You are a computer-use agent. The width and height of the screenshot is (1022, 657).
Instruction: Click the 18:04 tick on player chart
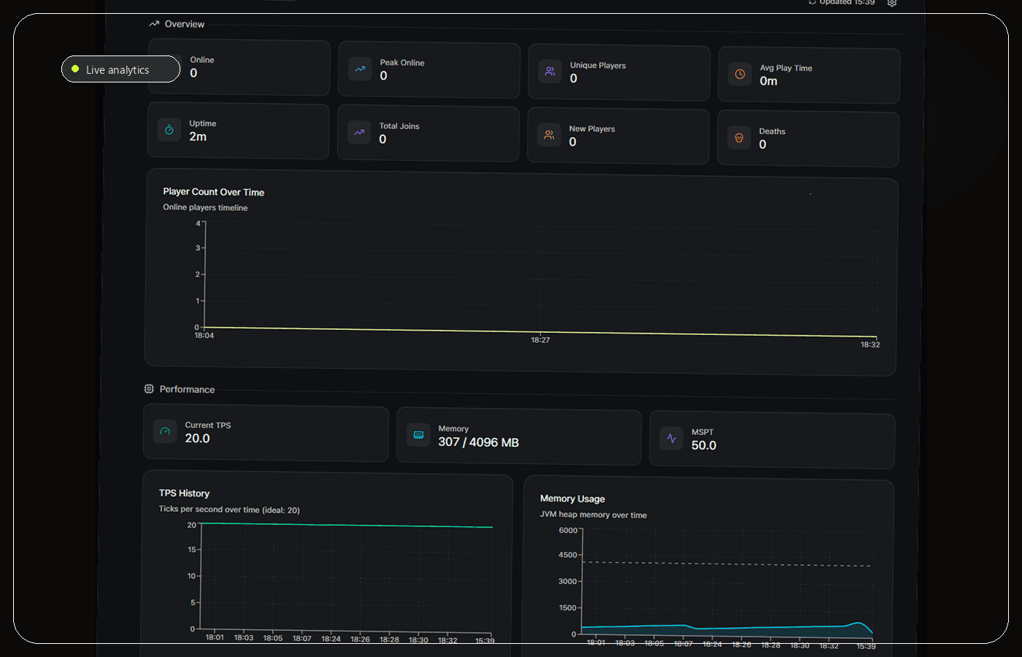pos(204,336)
